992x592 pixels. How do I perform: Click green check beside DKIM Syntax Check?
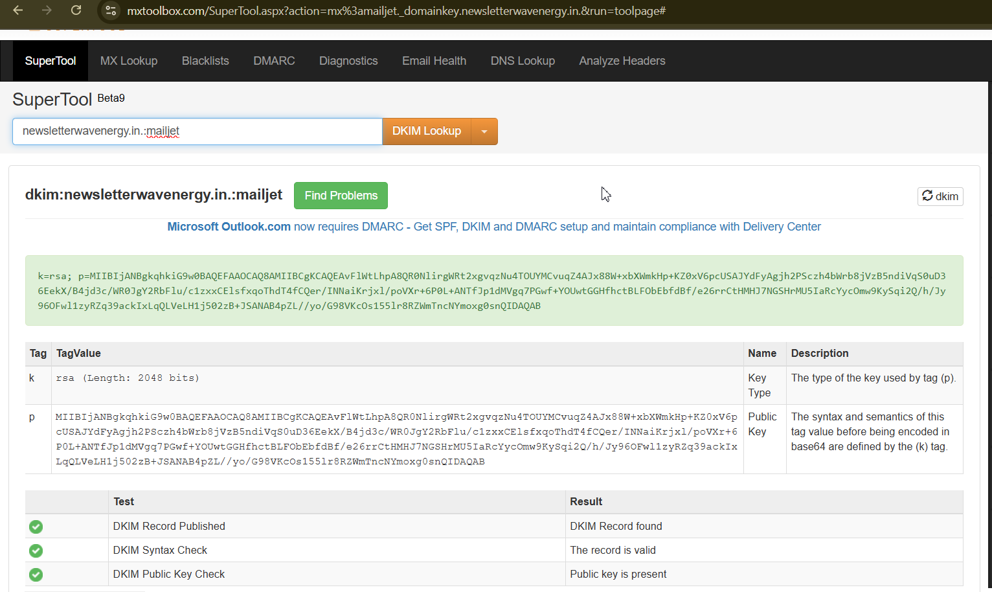coord(36,551)
